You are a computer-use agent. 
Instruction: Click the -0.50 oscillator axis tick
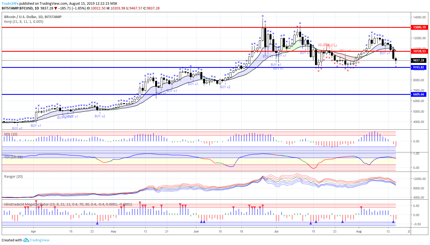[x=416, y=224]
